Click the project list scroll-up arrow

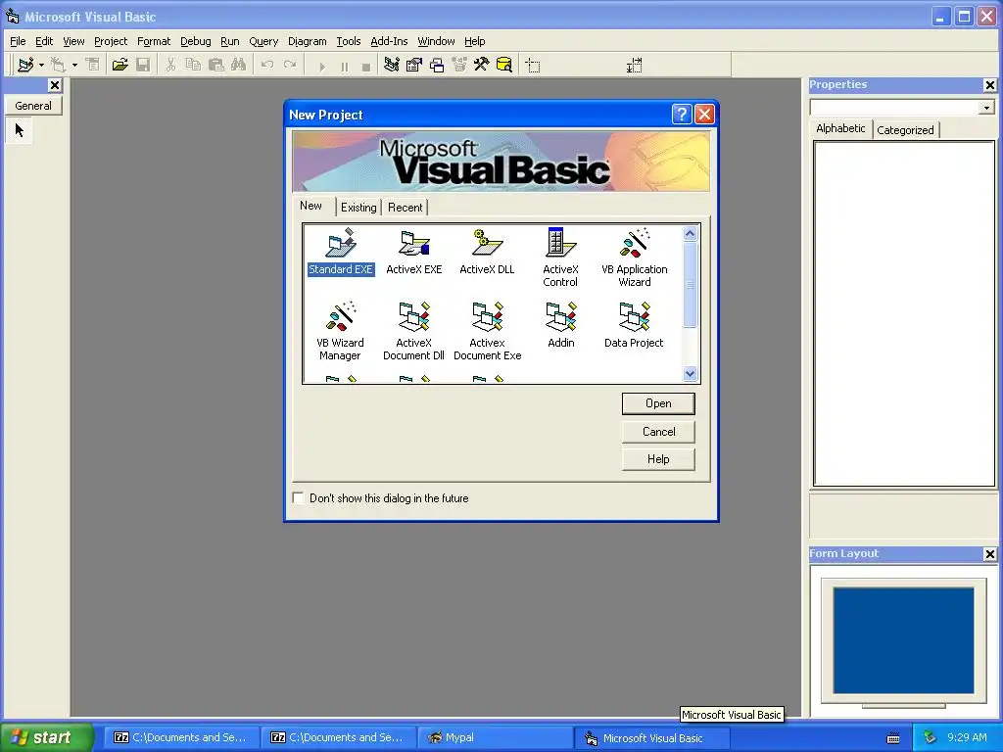point(690,233)
